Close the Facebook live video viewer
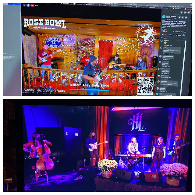 tap(24, 5)
